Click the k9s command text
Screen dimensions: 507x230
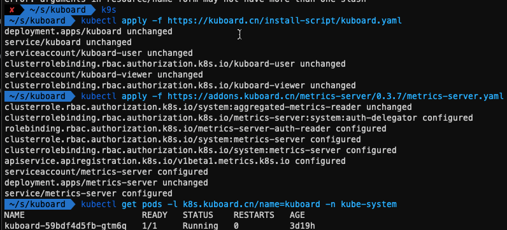[x=109, y=10]
